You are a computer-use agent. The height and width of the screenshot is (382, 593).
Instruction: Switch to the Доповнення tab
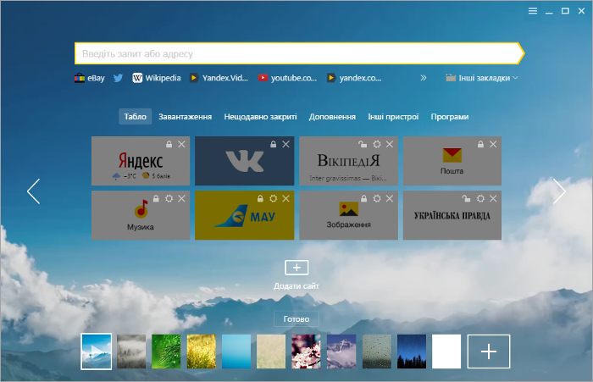(332, 117)
